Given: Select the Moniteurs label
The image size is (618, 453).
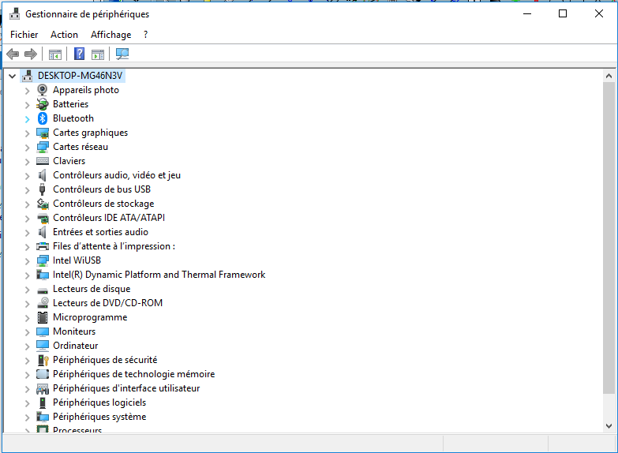Looking at the screenshot, I should [74, 331].
